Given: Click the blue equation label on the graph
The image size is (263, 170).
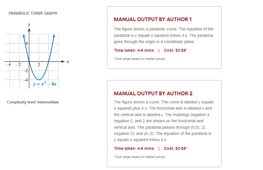Looking at the screenshot, I should pyautogui.click(x=45, y=84).
